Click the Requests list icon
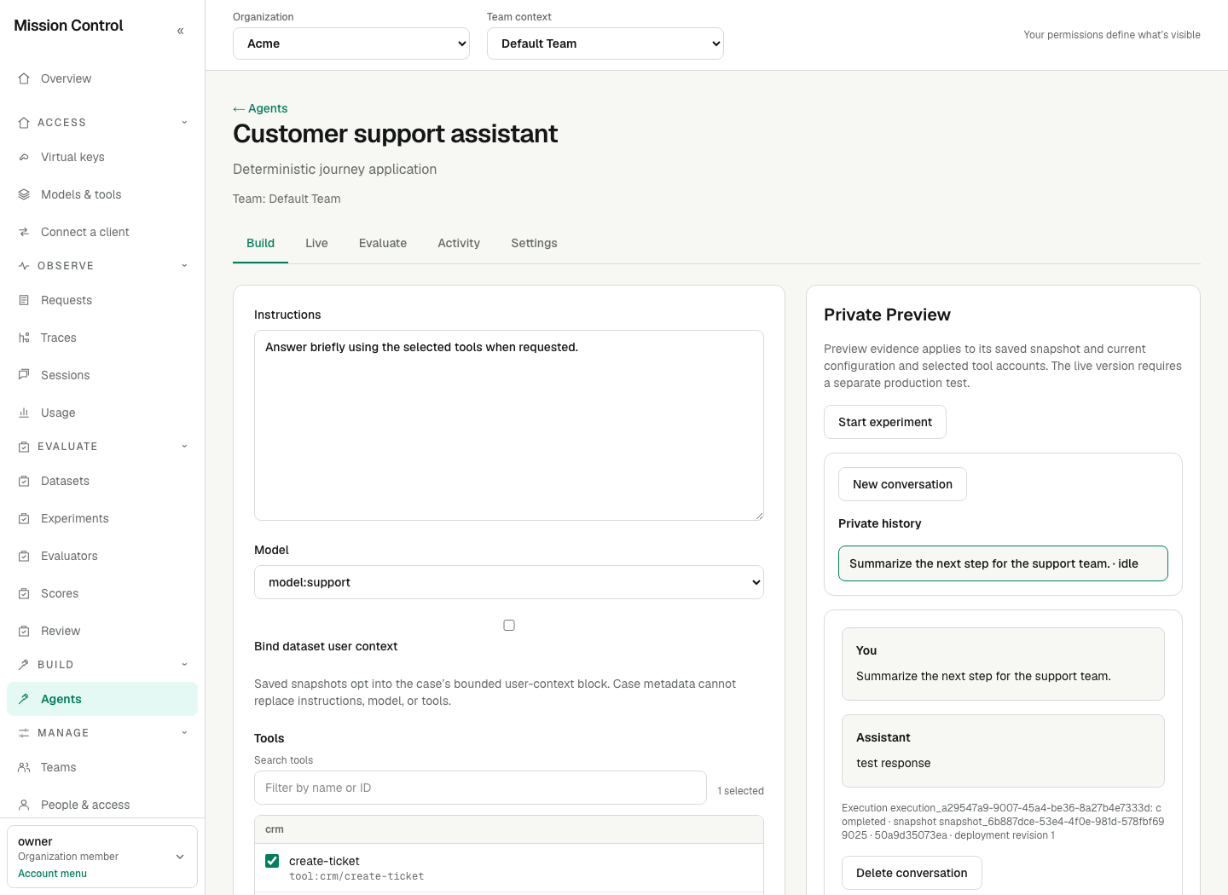Image resolution: width=1228 pixels, height=895 pixels. (24, 300)
